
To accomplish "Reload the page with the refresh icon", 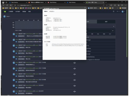I will click(x=7, y=5).
